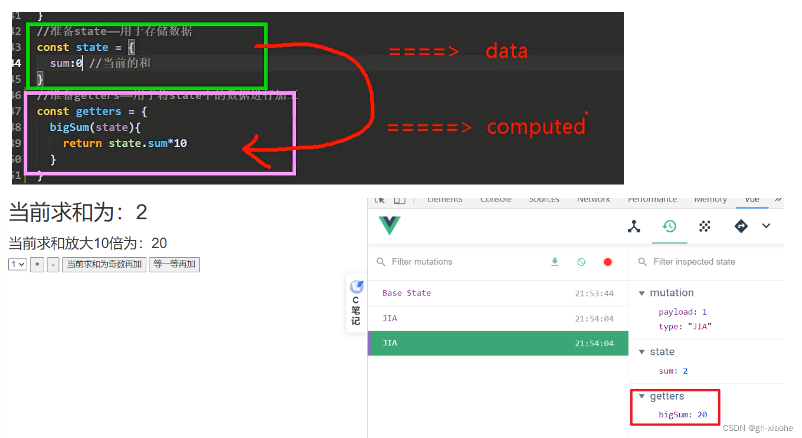Click the Base State timestamp 21:53:44
The image size is (802, 438).
pos(594,293)
